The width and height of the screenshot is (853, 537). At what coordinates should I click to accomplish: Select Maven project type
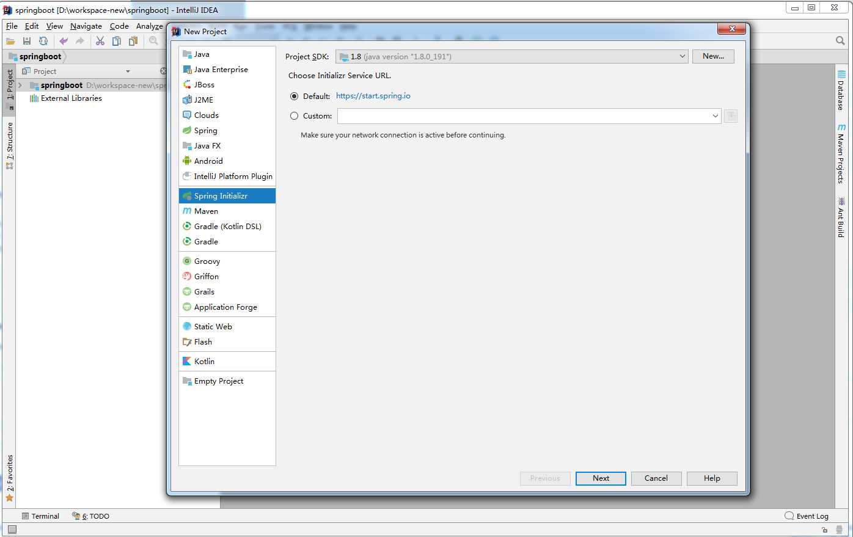coord(227,211)
